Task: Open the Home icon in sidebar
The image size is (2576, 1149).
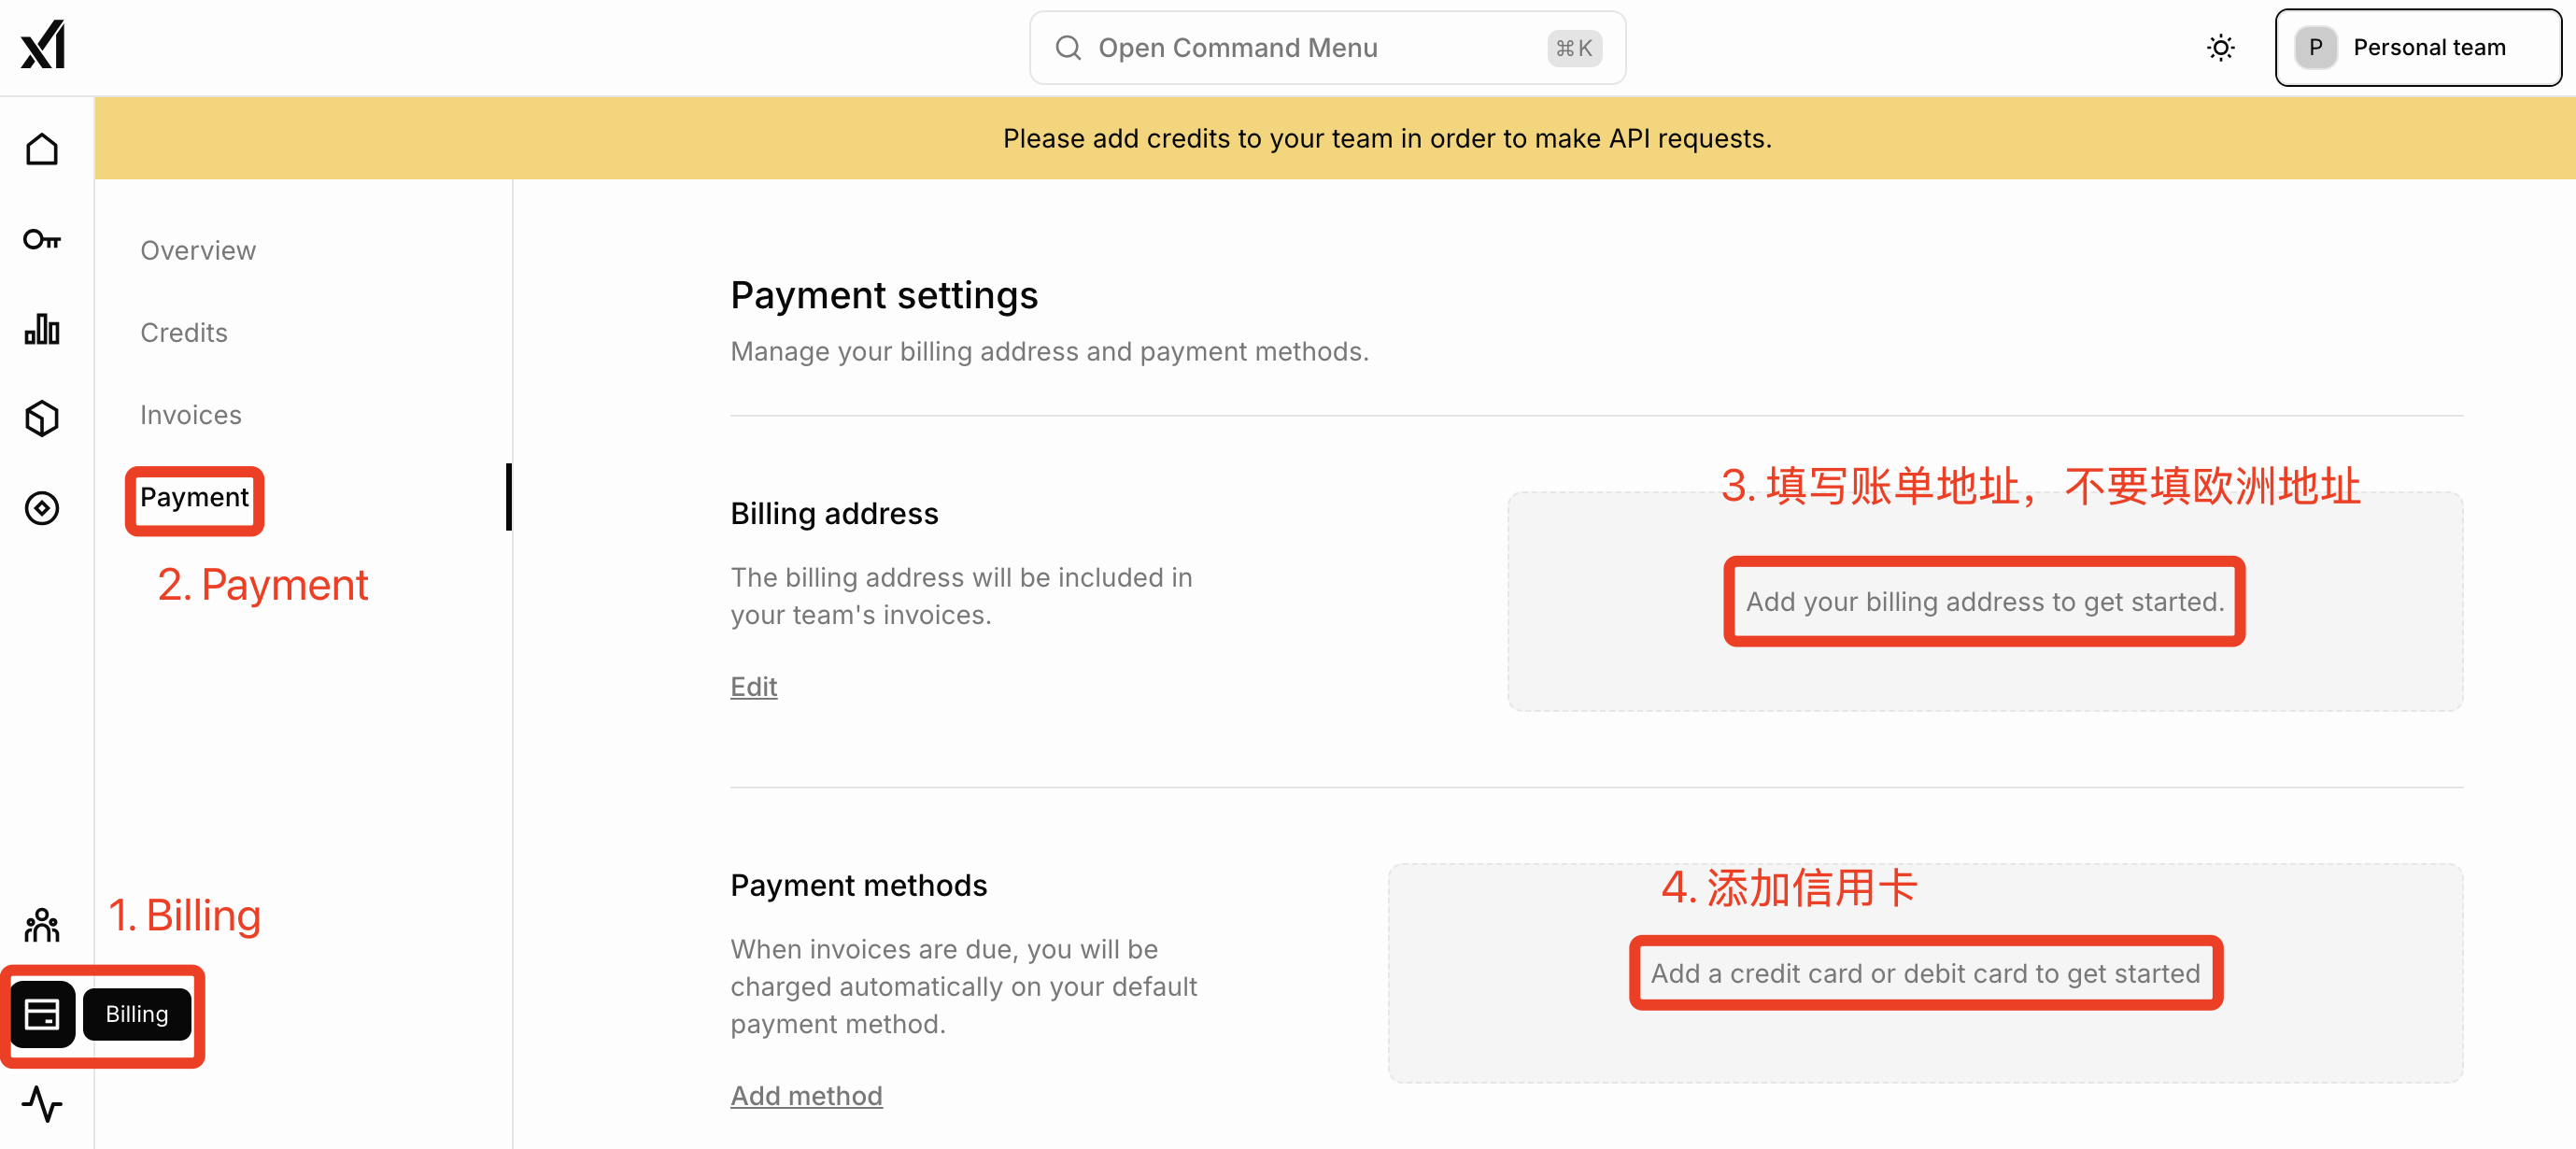Action: coord(42,150)
